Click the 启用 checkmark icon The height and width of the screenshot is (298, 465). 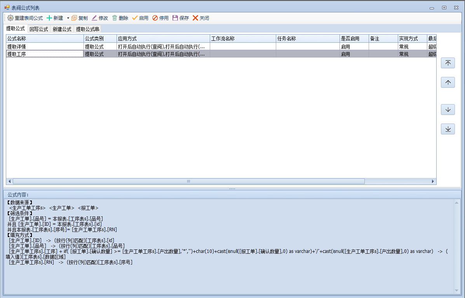(x=135, y=18)
